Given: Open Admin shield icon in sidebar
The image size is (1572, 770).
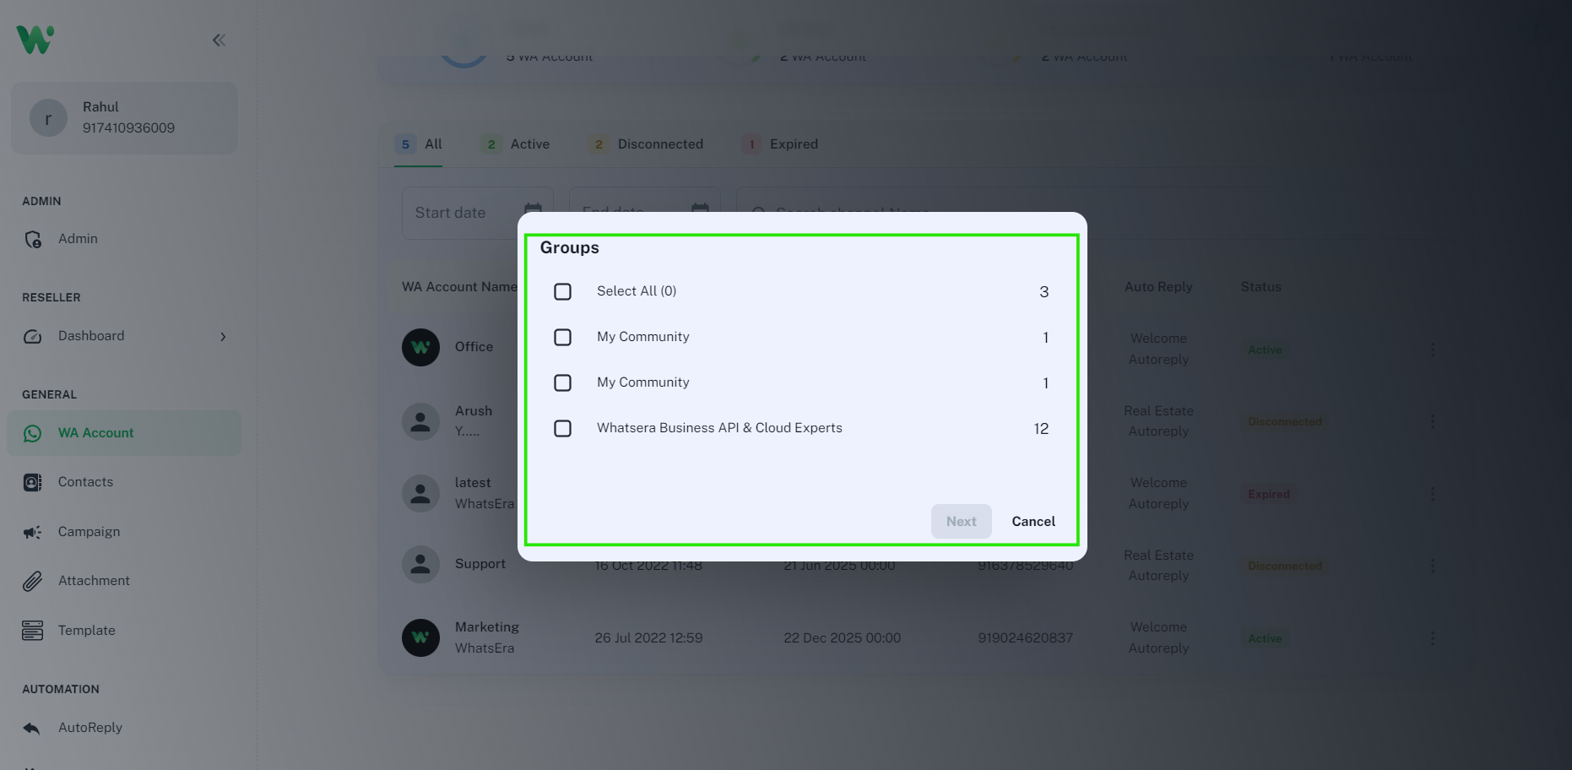Looking at the screenshot, I should 33,239.
